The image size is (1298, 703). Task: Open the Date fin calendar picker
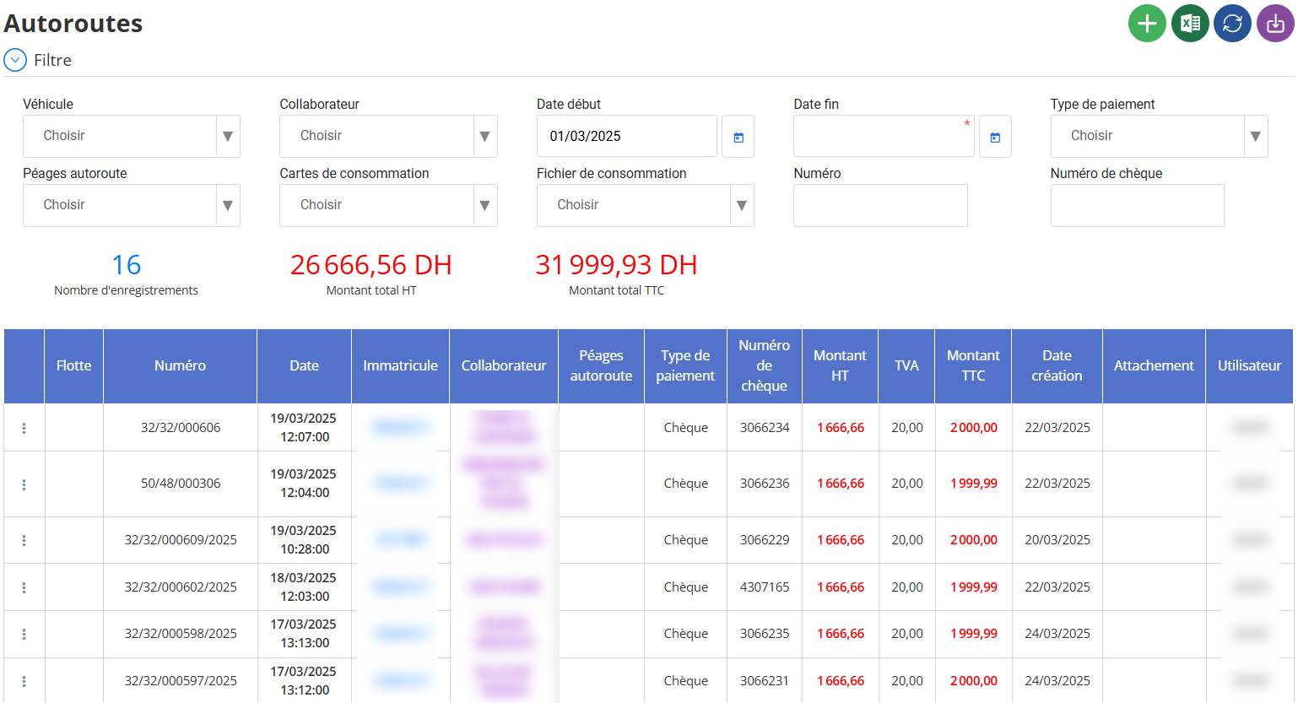pos(995,137)
